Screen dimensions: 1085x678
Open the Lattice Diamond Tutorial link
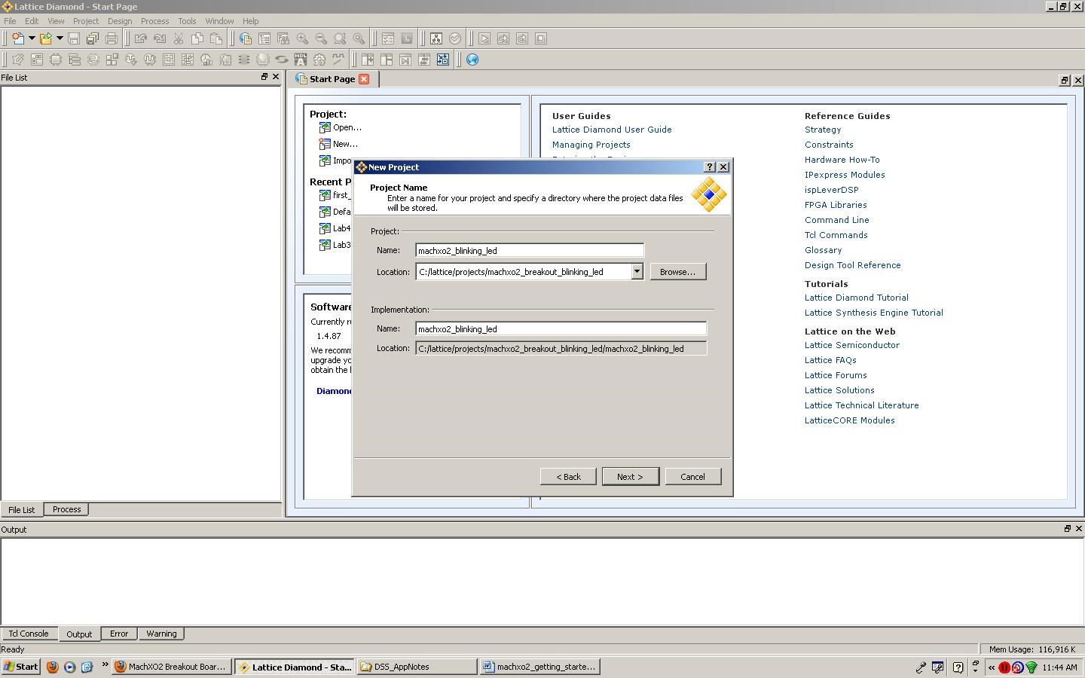coord(856,298)
